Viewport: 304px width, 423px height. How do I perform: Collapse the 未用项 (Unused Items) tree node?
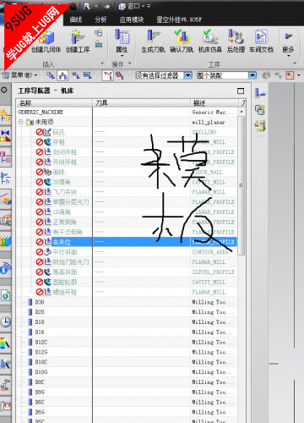click(x=20, y=122)
